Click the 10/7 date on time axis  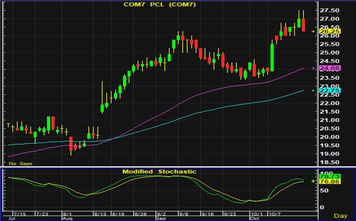(272, 213)
